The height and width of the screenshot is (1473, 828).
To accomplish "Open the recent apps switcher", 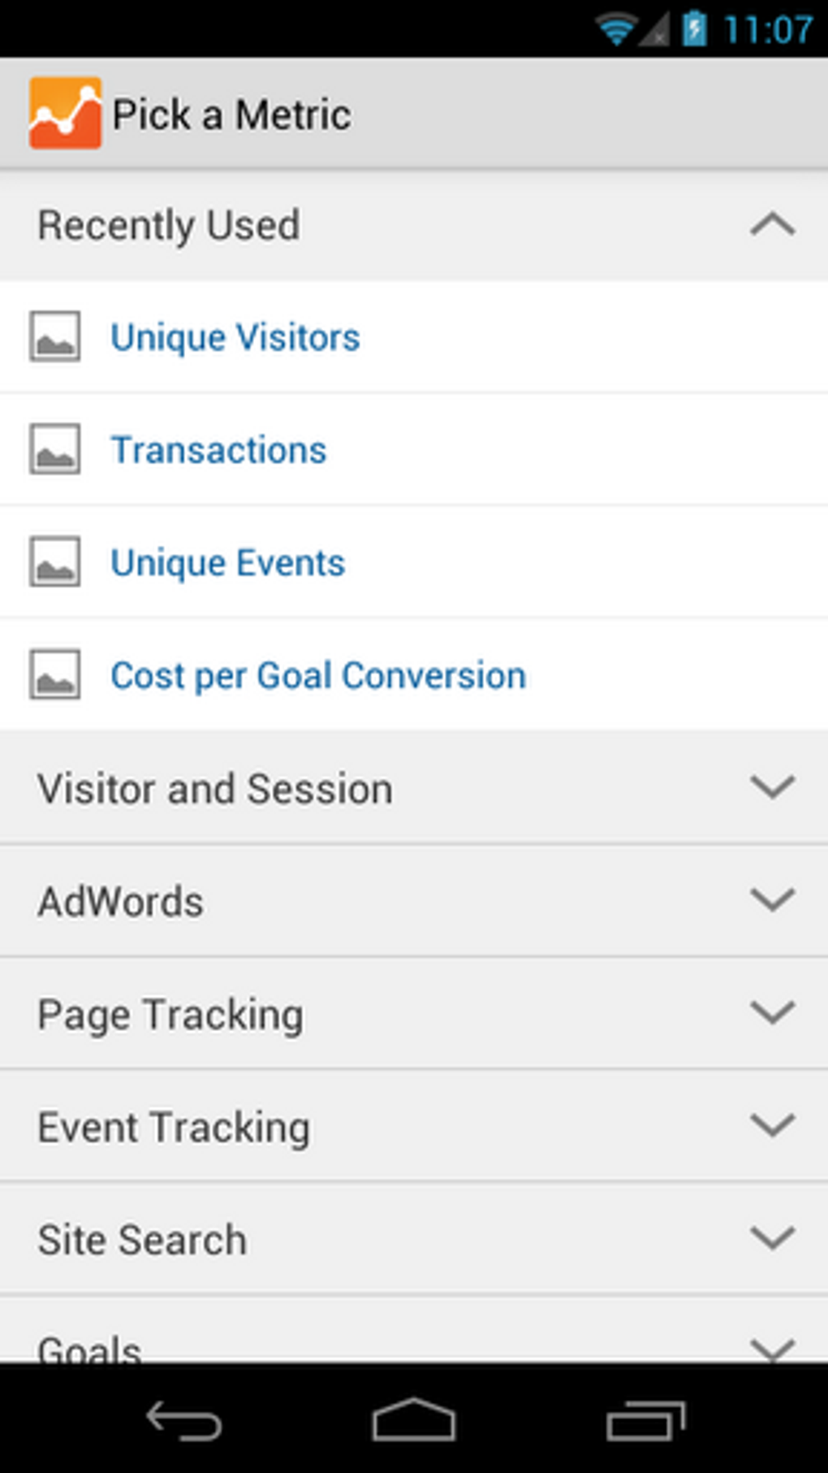I will 645,1421.
